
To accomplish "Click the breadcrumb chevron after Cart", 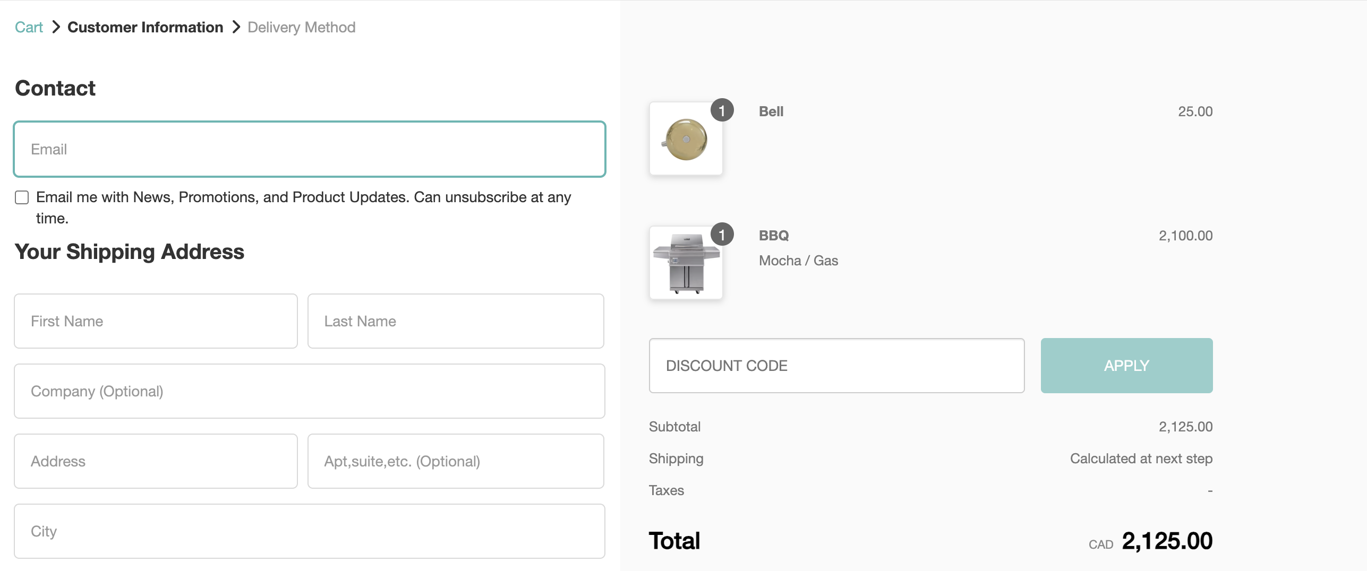I will point(56,27).
